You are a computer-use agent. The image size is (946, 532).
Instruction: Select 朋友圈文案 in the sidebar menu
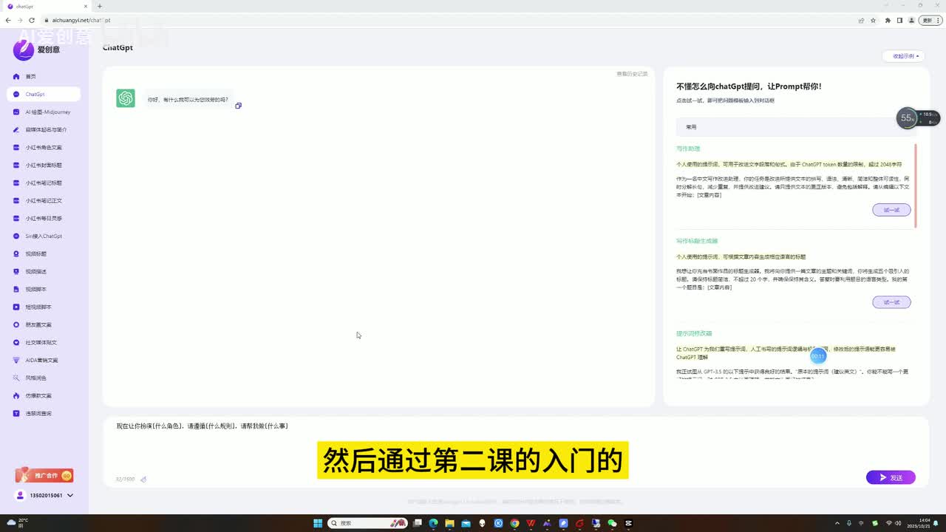point(38,325)
